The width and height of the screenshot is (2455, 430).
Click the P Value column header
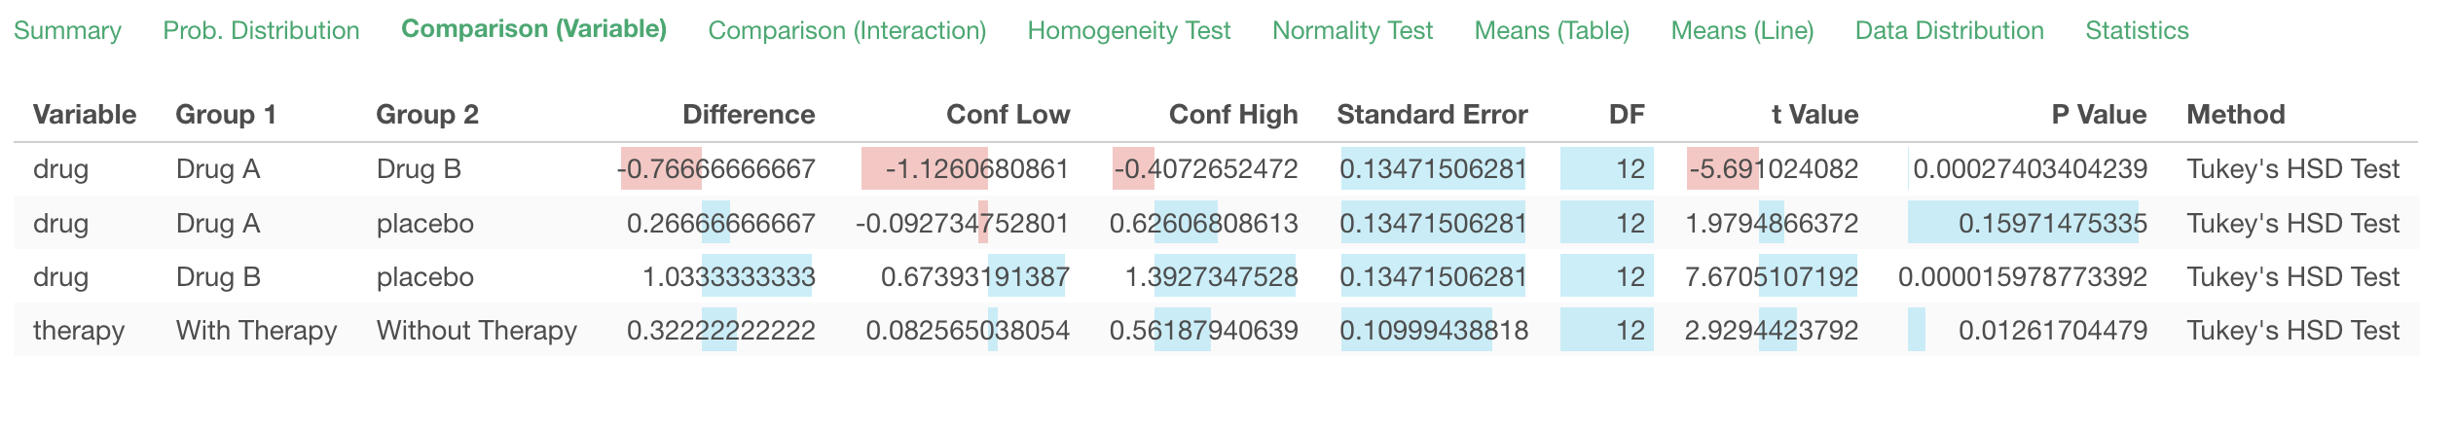[x=2099, y=115]
